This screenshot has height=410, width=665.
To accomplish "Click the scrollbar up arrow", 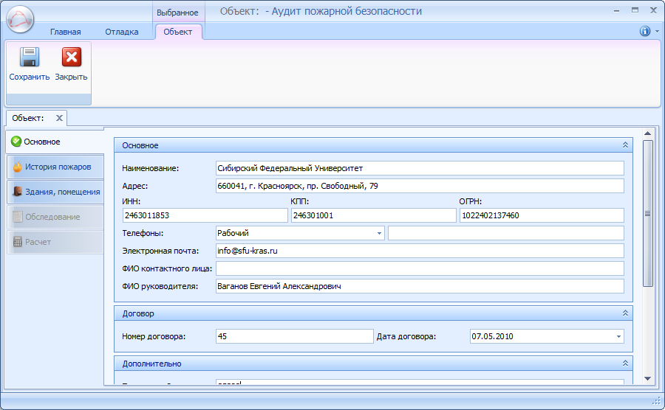I will [x=647, y=133].
